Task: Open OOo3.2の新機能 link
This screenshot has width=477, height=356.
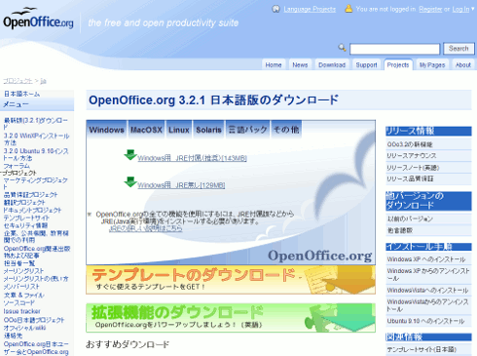Action: click(x=410, y=144)
